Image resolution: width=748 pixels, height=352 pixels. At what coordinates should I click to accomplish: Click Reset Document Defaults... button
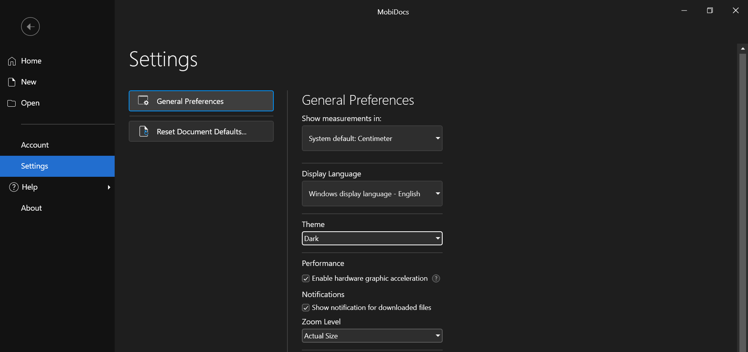pos(201,131)
